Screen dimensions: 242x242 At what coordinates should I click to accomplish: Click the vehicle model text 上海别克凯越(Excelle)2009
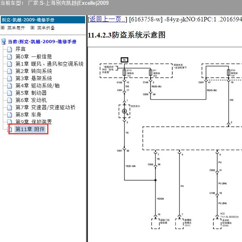pos(76,3)
